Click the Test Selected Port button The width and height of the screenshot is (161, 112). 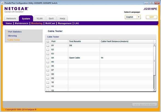click(x=145, y=105)
